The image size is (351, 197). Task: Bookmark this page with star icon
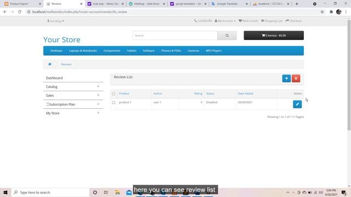point(322,12)
